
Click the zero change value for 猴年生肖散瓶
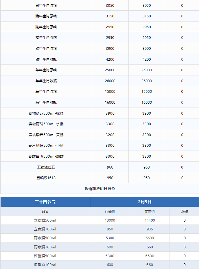click(x=182, y=59)
